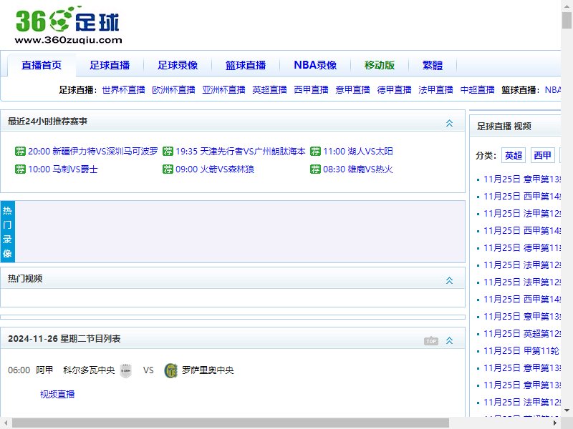The width and height of the screenshot is (573, 429).
Task: Collapse the 2024-11-26 星期二节目列表 panel
Action: tap(450, 340)
